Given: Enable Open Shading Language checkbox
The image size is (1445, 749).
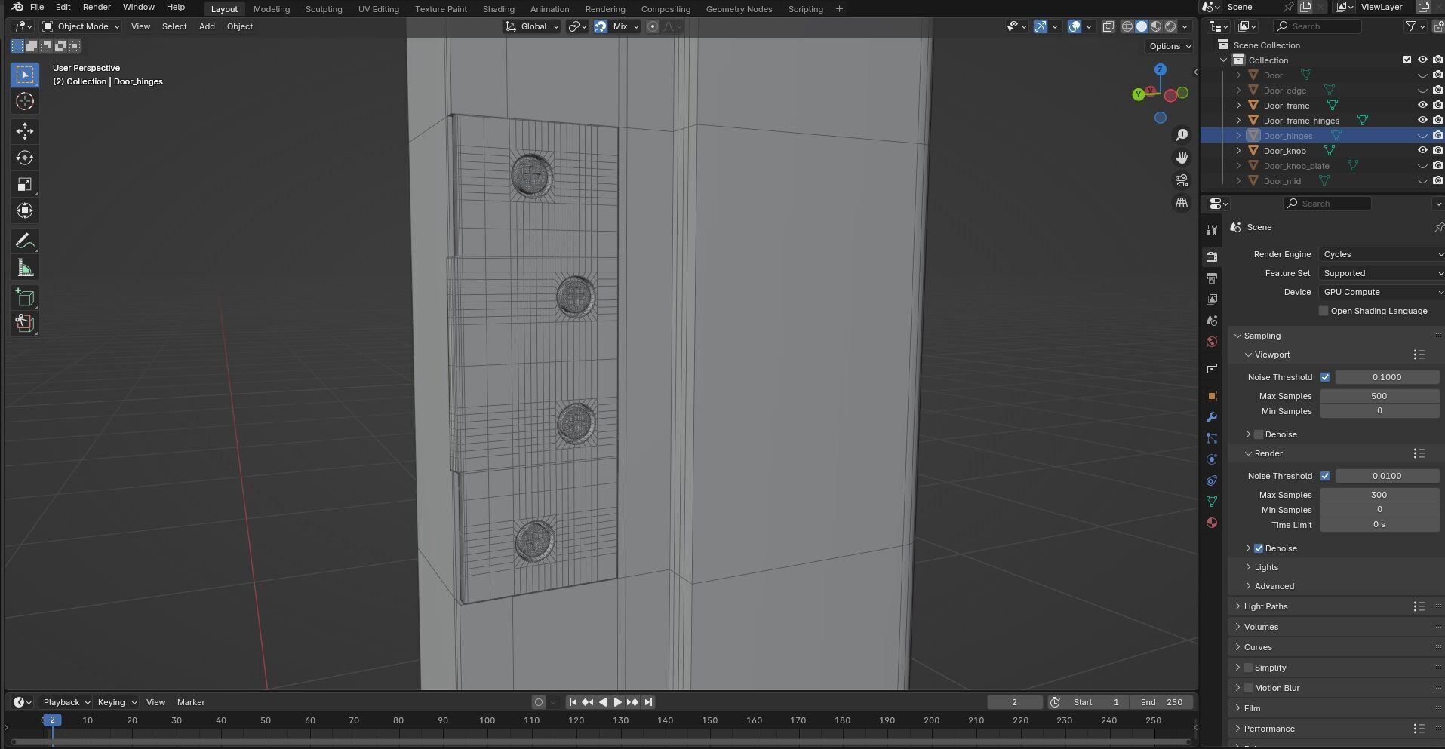Looking at the screenshot, I should 1324,311.
